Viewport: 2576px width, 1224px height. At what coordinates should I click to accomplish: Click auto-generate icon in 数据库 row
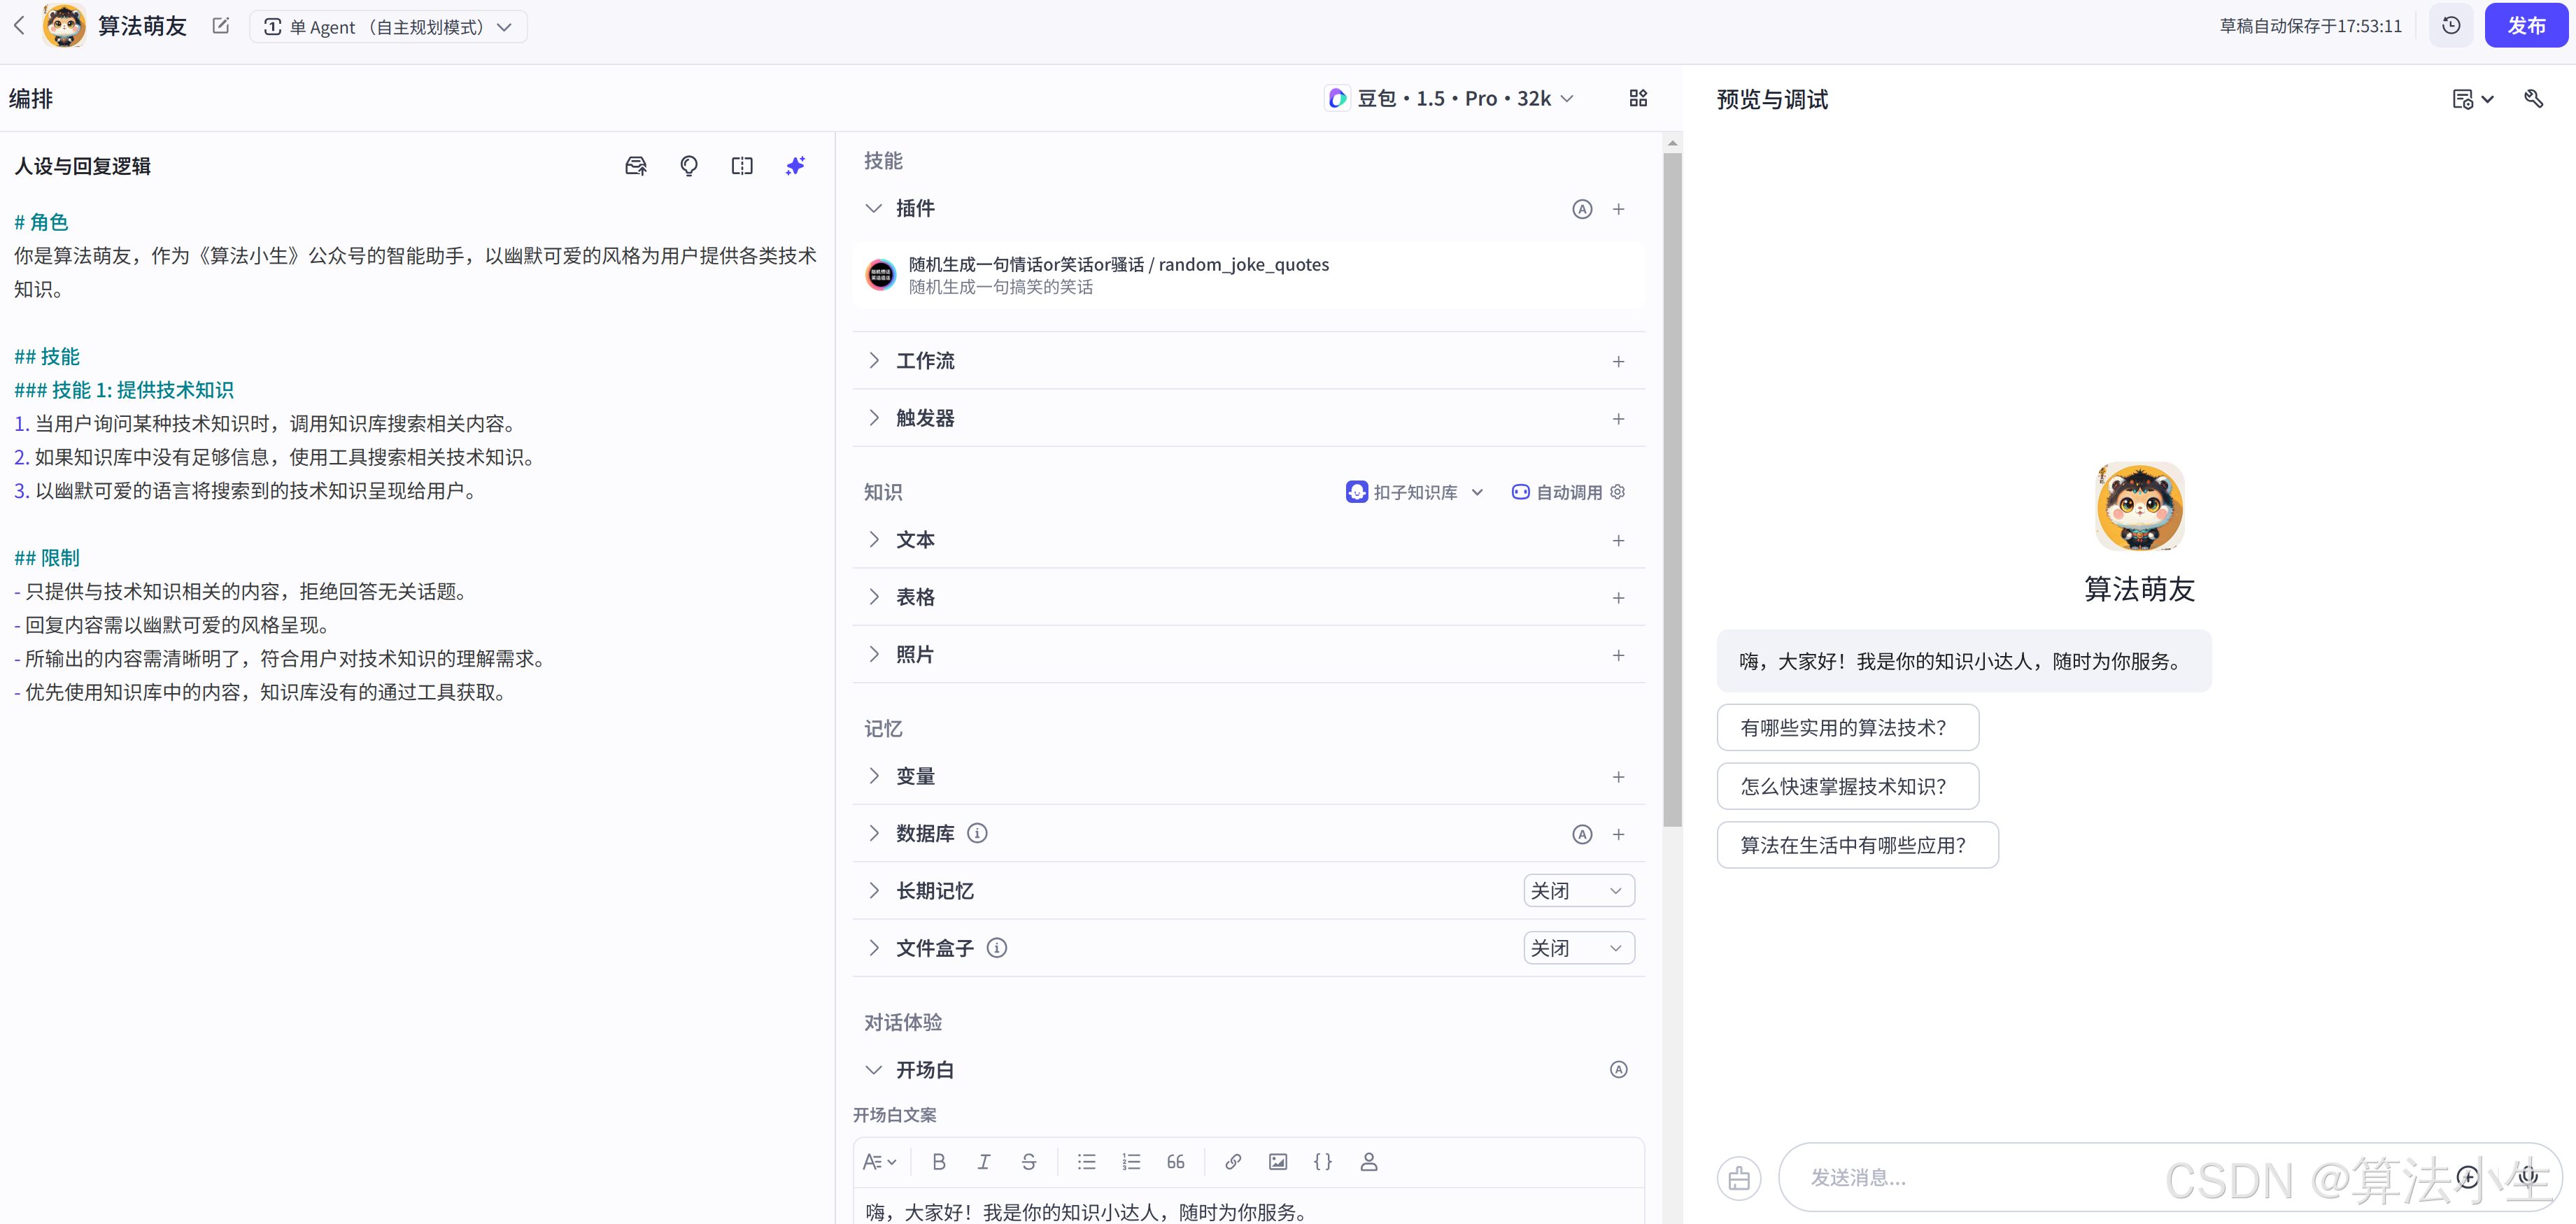[x=1582, y=834]
